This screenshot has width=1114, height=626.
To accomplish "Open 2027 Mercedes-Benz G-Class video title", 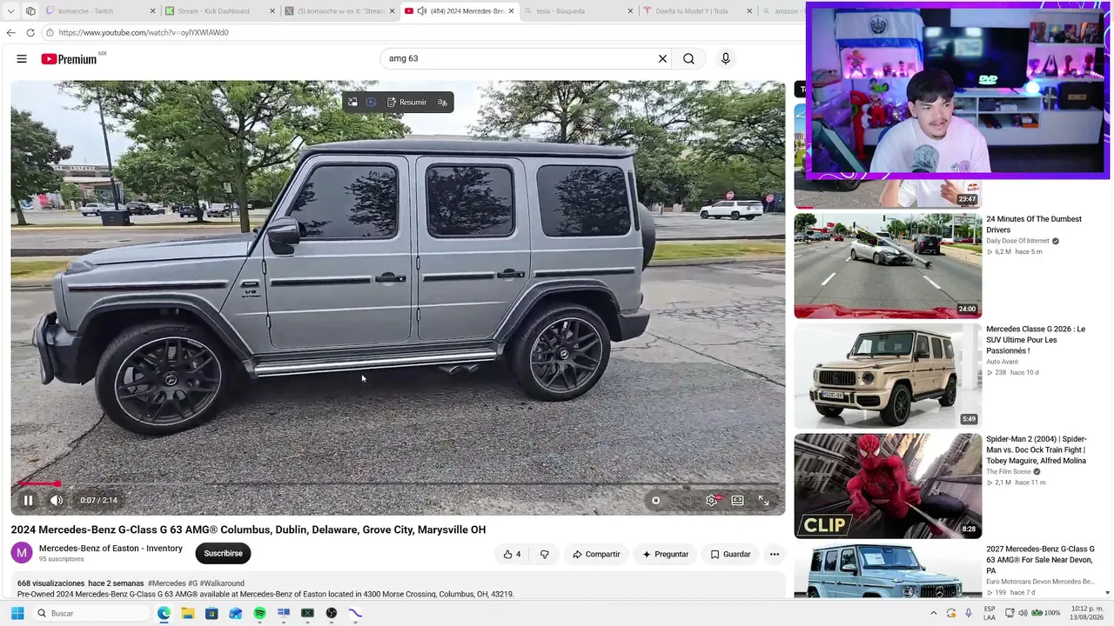I will (x=1040, y=560).
